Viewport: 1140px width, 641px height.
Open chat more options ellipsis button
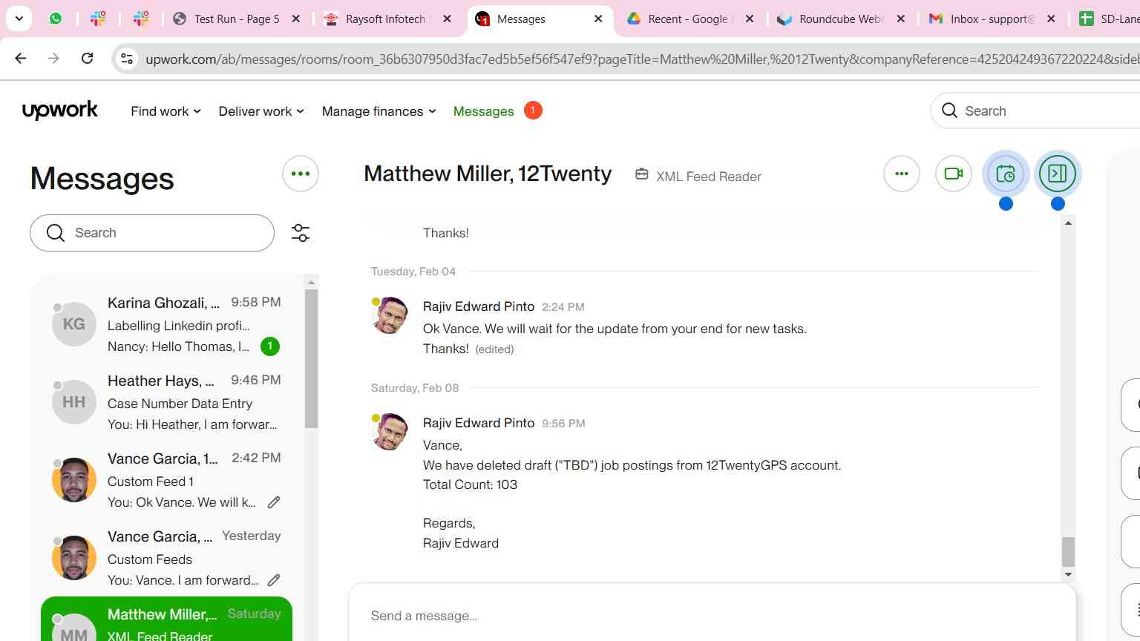pos(902,174)
